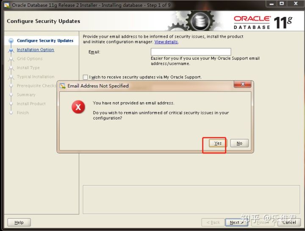Click the 'You have not provided an email address' text
Viewport: 305px width, 231px height.
tap(133, 103)
